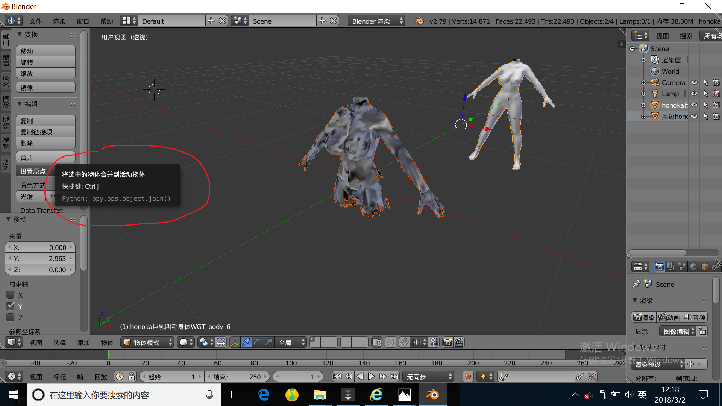Enable the X constraint axis checkbox
The height and width of the screenshot is (406, 722).
click(11, 295)
